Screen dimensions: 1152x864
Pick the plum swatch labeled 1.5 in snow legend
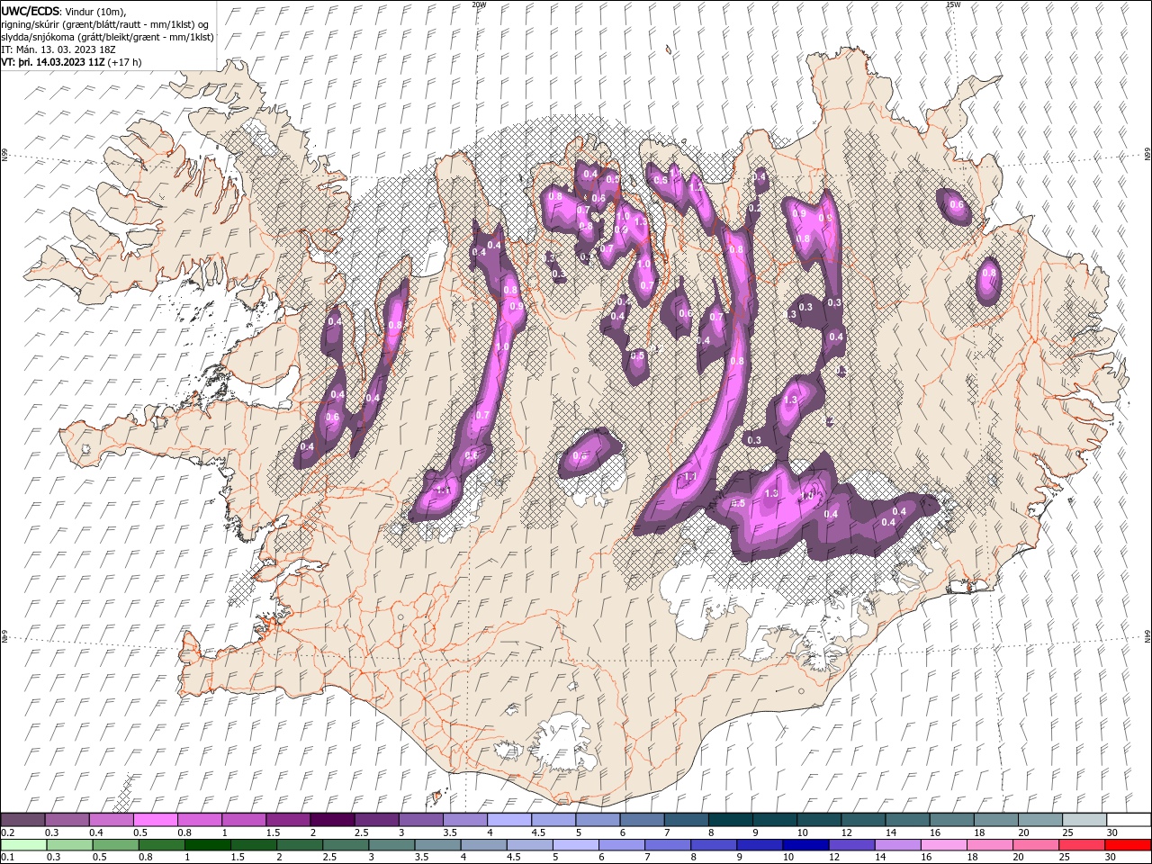(x=288, y=820)
